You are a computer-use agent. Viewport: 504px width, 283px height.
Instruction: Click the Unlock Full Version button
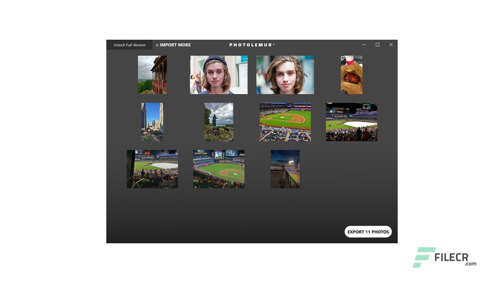point(129,45)
